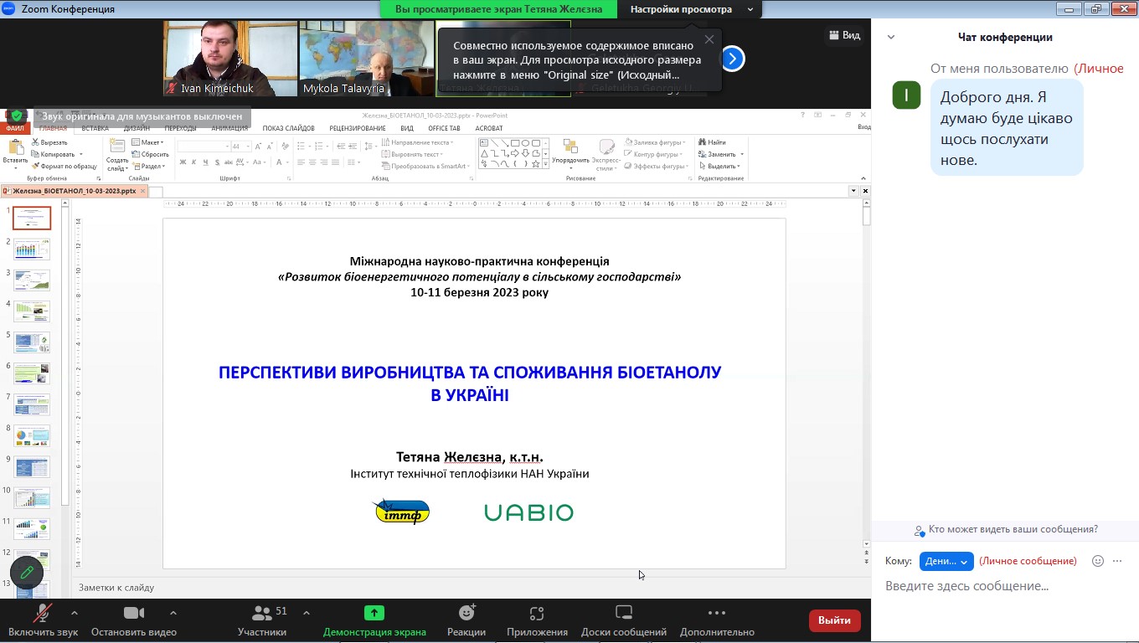Open Дополнительно more options
This screenshot has width=1139, height=643.
click(x=717, y=620)
